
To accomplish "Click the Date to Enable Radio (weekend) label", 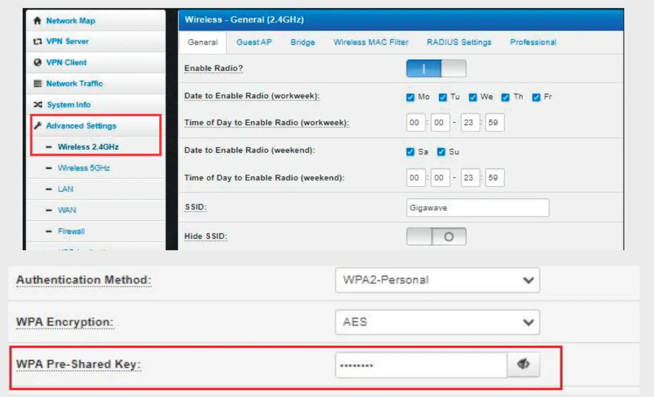I will pyautogui.click(x=250, y=151).
